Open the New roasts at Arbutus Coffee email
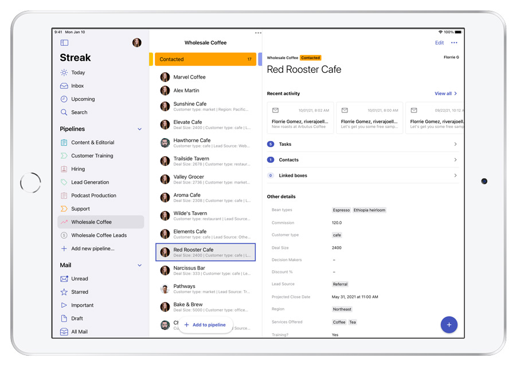Image resolution: width=516 pixels, height=366 pixels. tap(300, 118)
